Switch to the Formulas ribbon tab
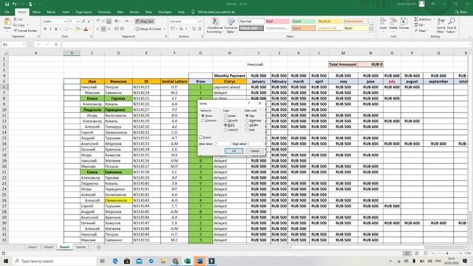This screenshot has height=266, width=473. coord(104,12)
